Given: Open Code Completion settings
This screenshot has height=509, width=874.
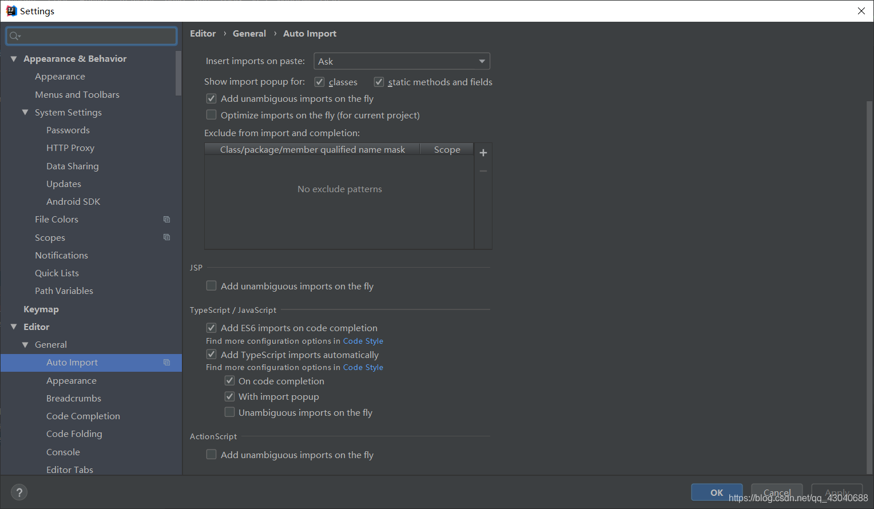Looking at the screenshot, I should tap(84, 416).
